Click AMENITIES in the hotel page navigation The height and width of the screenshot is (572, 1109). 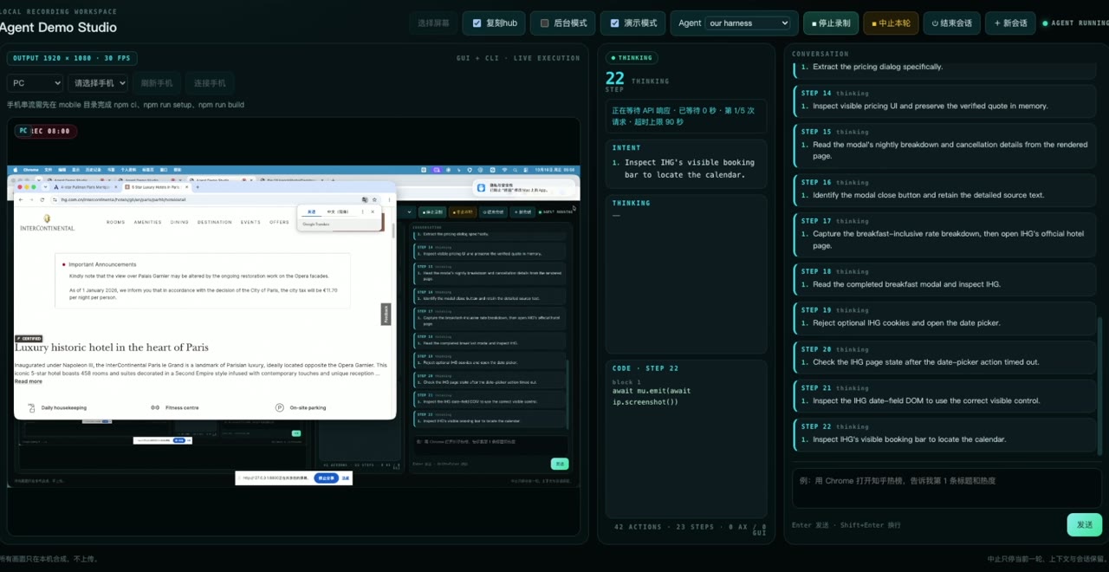click(147, 222)
